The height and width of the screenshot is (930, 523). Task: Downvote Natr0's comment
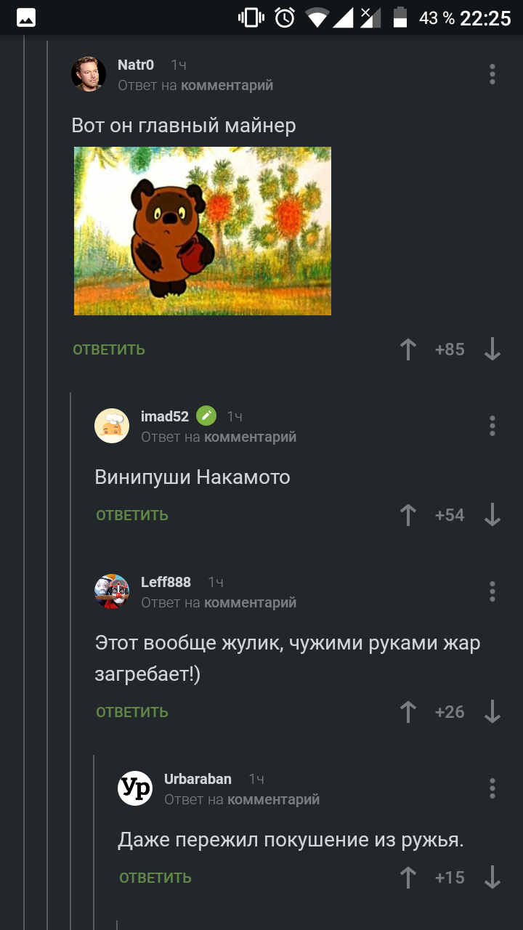(492, 349)
